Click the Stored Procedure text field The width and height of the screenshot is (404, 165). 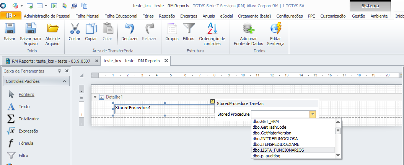click(x=280, y=114)
